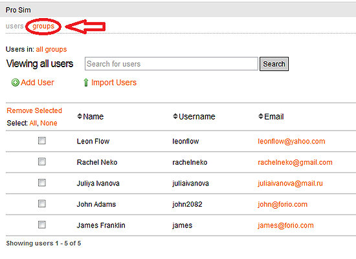Check the box for Rachel Neko
This screenshot has width=356, height=259.
pyautogui.click(x=42, y=161)
